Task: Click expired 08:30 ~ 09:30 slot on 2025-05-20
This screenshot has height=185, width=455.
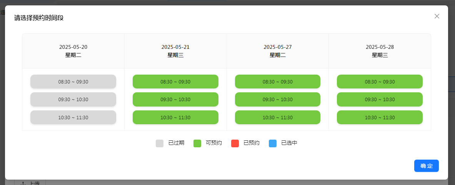Action: 73,82
